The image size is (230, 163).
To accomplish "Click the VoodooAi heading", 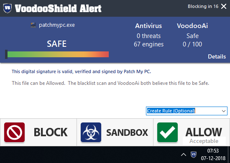I will pos(192,26).
